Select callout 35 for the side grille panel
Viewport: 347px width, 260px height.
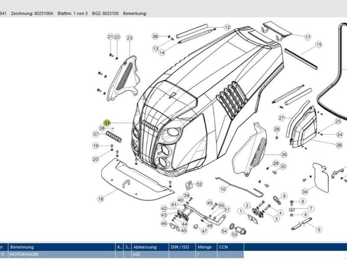pos(284,155)
